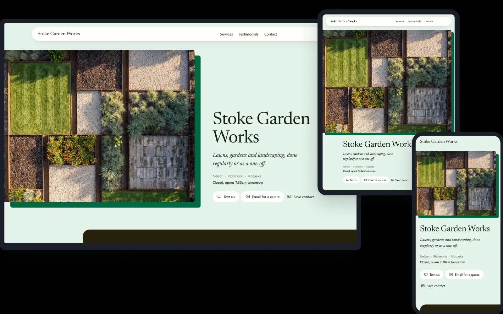Click the envelope icon in the tablet Email for a quote button
Image resolution: width=503 pixels, height=314 pixels.
point(366,180)
